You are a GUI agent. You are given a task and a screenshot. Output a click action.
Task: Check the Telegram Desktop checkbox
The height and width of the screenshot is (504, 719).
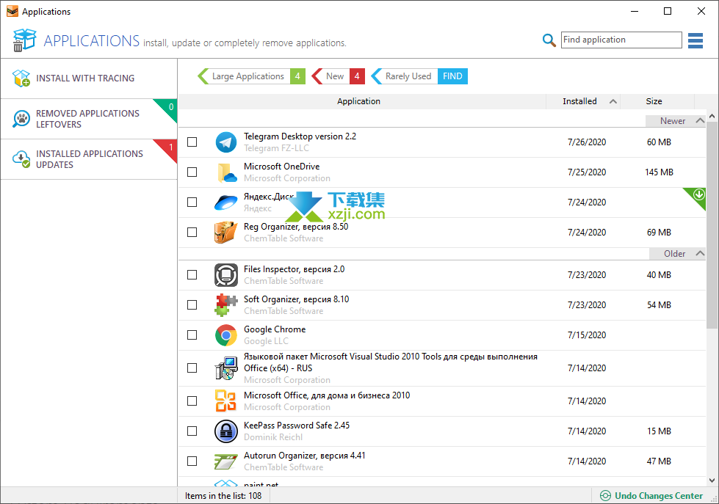pyautogui.click(x=192, y=142)
